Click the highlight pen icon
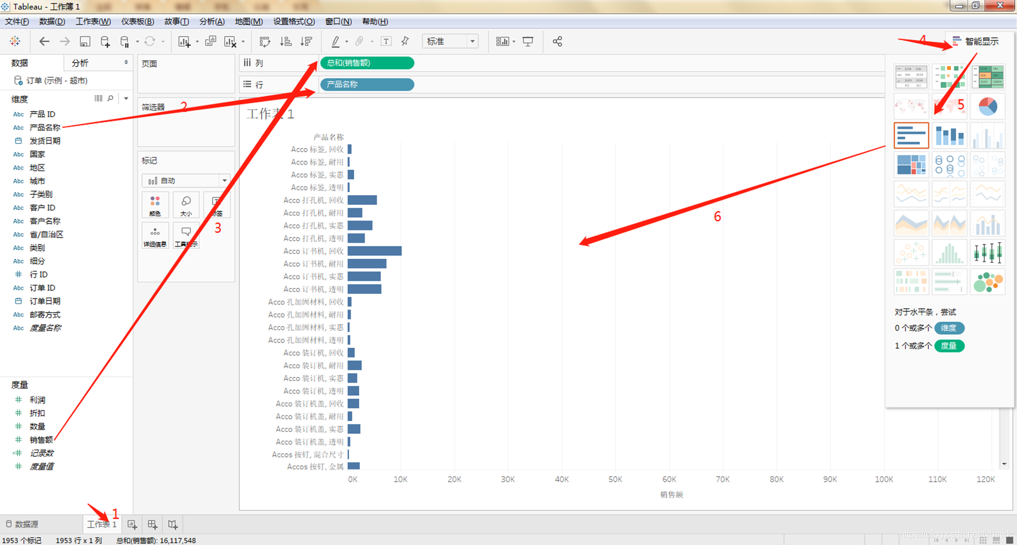Screen dimensions: 1017x545 pyautogui.click(x=336, y=41)
